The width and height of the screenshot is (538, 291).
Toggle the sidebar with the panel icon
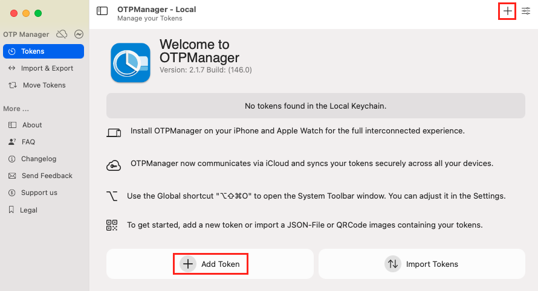coord(102,10)
